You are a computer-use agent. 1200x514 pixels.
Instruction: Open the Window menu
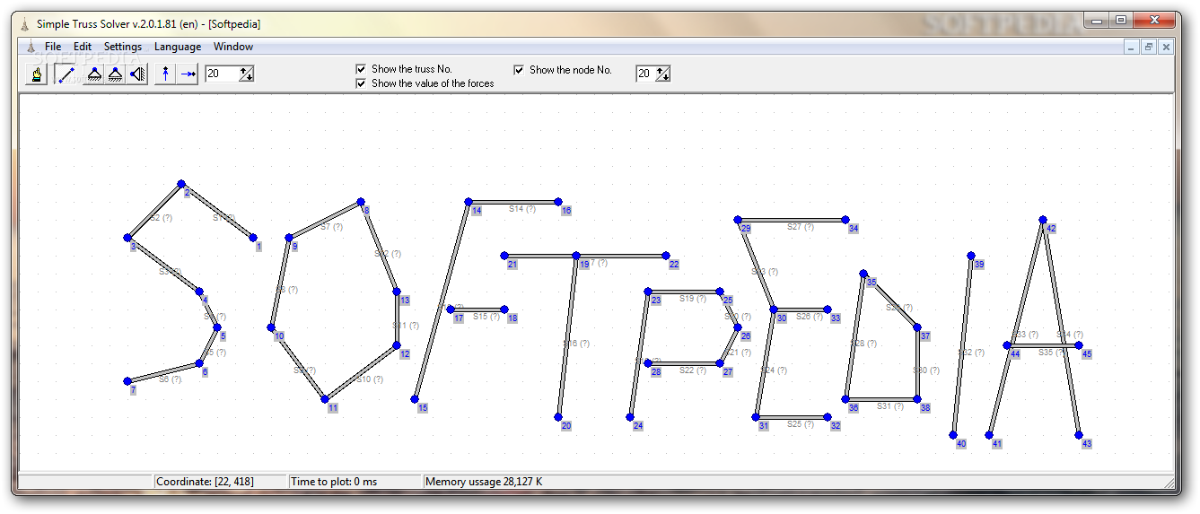pos(233,47)
